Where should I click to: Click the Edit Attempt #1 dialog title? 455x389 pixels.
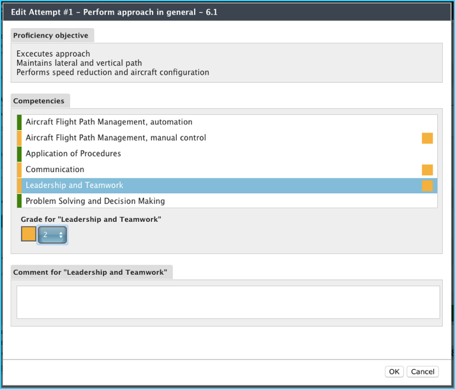[114, 12]
